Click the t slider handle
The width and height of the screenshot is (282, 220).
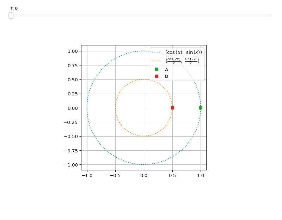pos(11,15)
